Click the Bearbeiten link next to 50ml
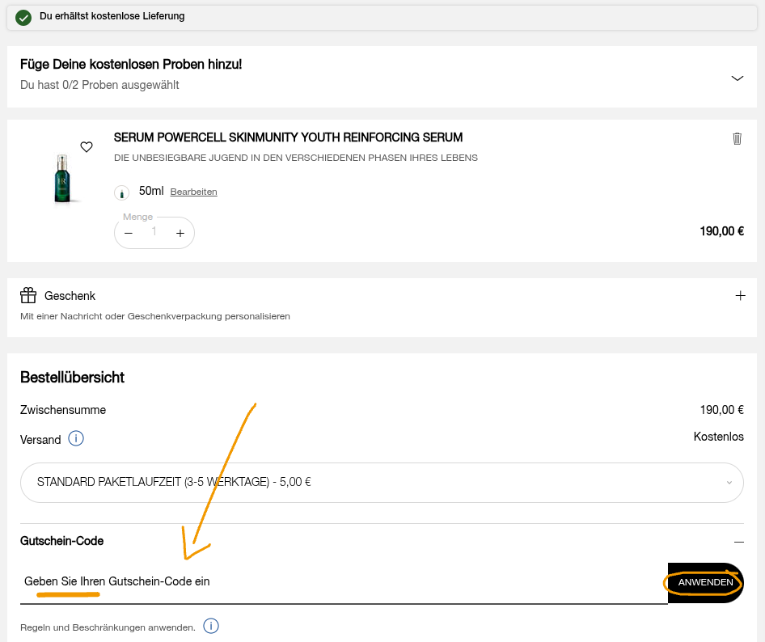Viewport: 765px width, 642px height. 193,192
